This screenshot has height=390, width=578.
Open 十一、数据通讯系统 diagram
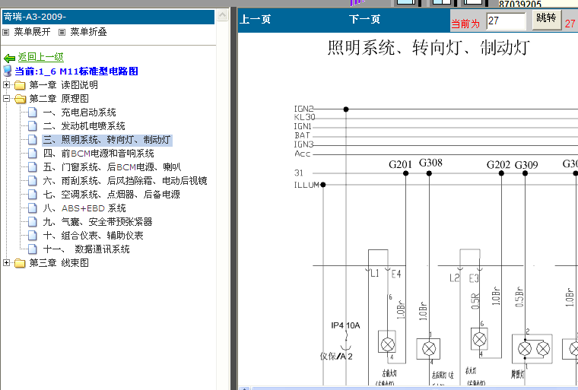point(86,249)
